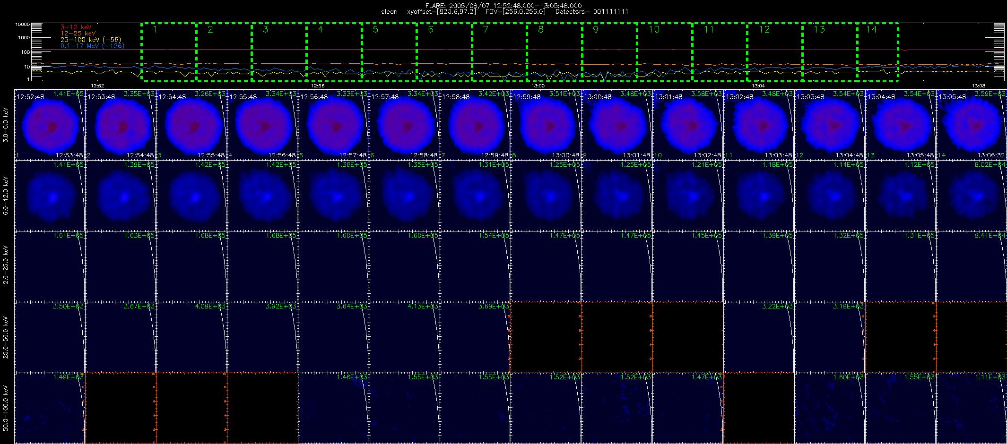Screen dimensions: 1007x444
Task: Click the FLARE date and time title
Action: pyautogui.click(x=503, y=6)
